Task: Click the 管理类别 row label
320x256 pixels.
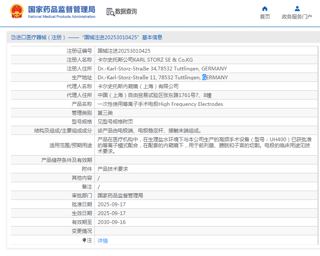Action: tap(82, 113)
